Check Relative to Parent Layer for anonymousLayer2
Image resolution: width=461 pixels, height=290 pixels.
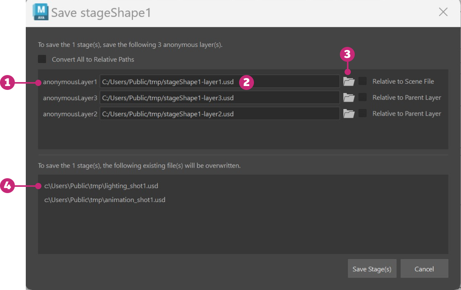pyautogui.click(x=363, y=113)
